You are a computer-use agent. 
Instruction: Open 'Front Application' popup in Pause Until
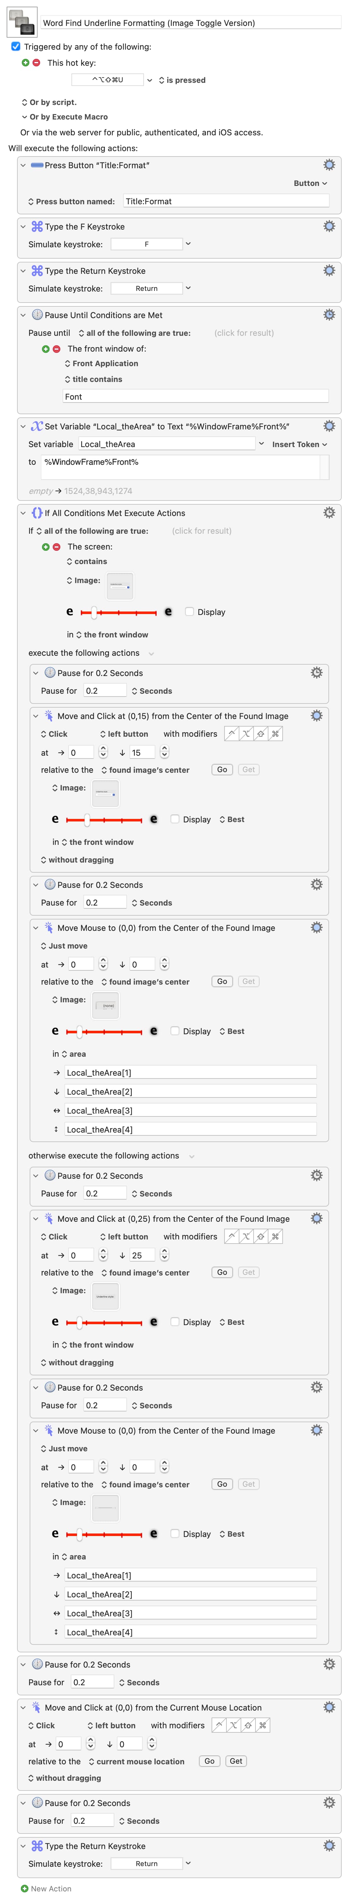tap(102, 363)
